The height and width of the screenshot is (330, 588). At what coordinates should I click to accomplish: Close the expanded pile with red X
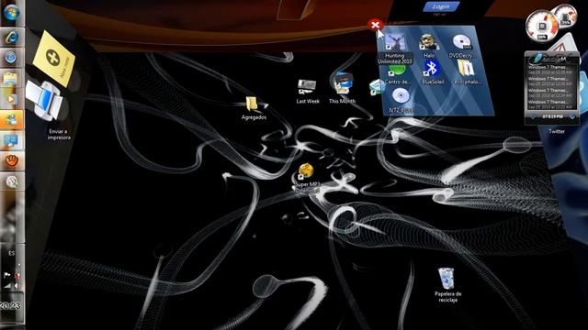coord(375,25)
